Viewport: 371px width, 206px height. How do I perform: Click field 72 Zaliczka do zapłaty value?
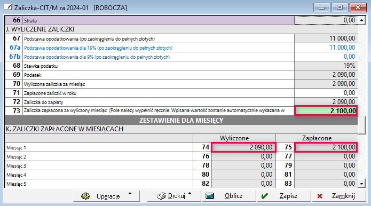tap(326, 102)
